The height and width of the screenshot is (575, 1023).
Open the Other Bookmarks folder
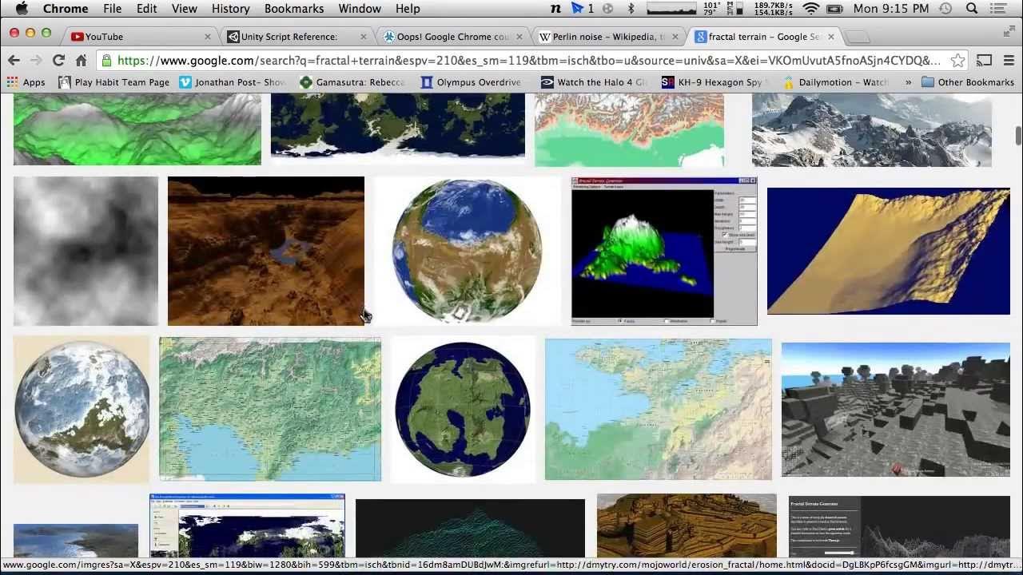coord(967,82)
